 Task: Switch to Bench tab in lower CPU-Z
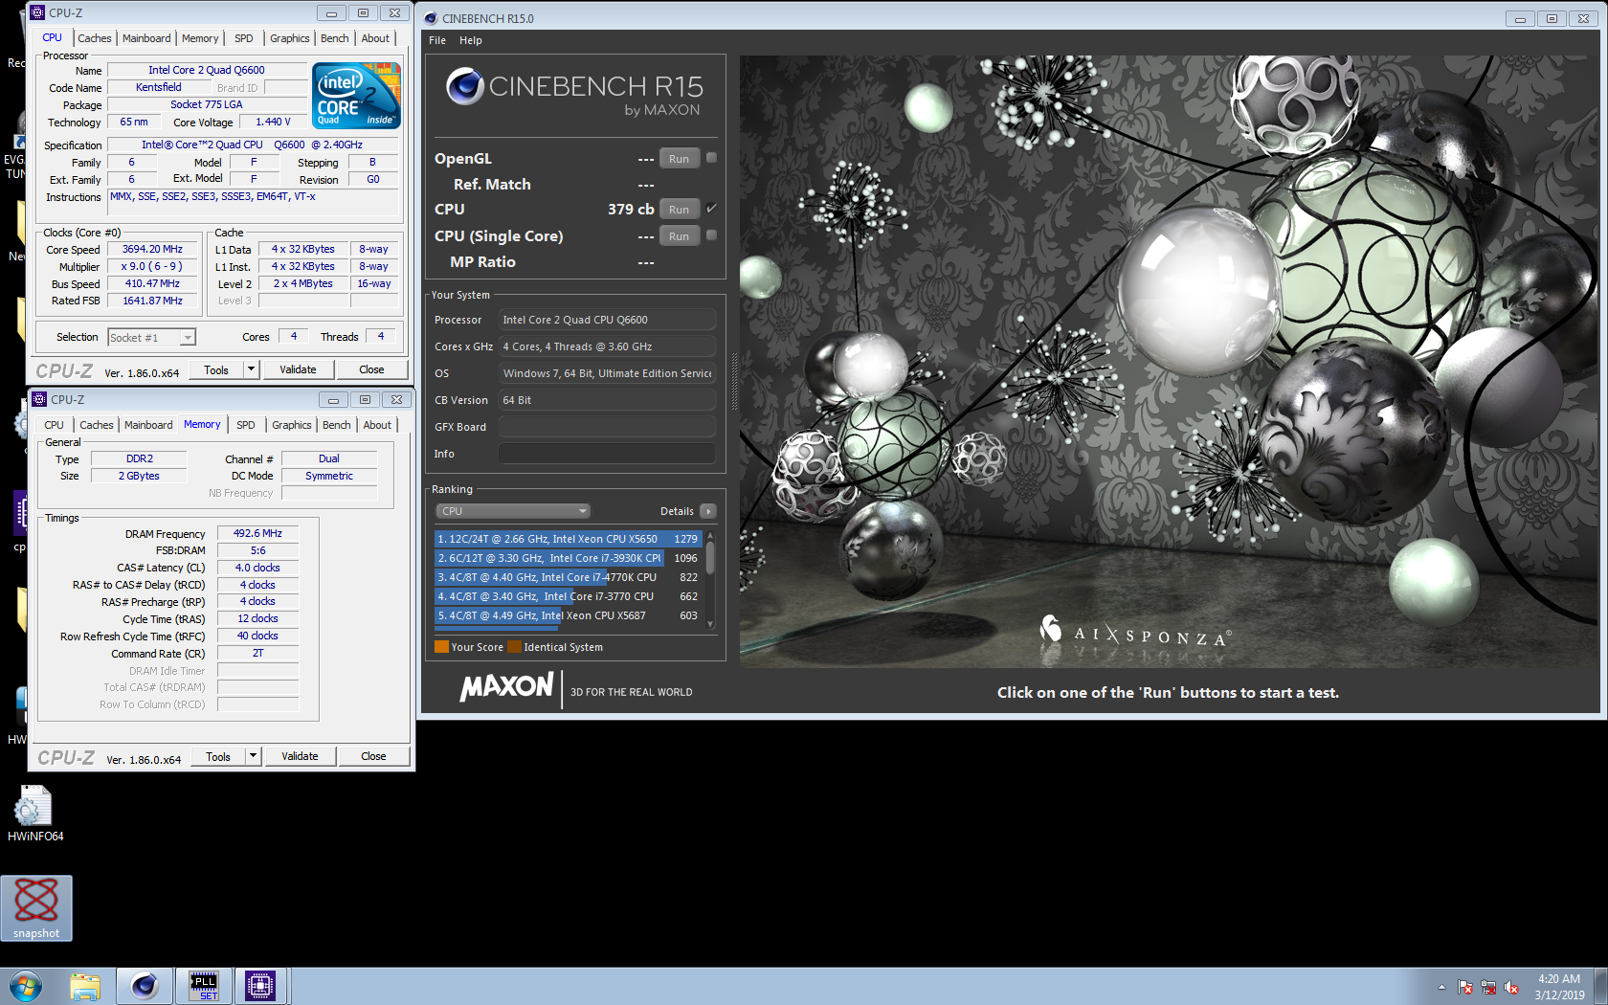click(337, 425)
